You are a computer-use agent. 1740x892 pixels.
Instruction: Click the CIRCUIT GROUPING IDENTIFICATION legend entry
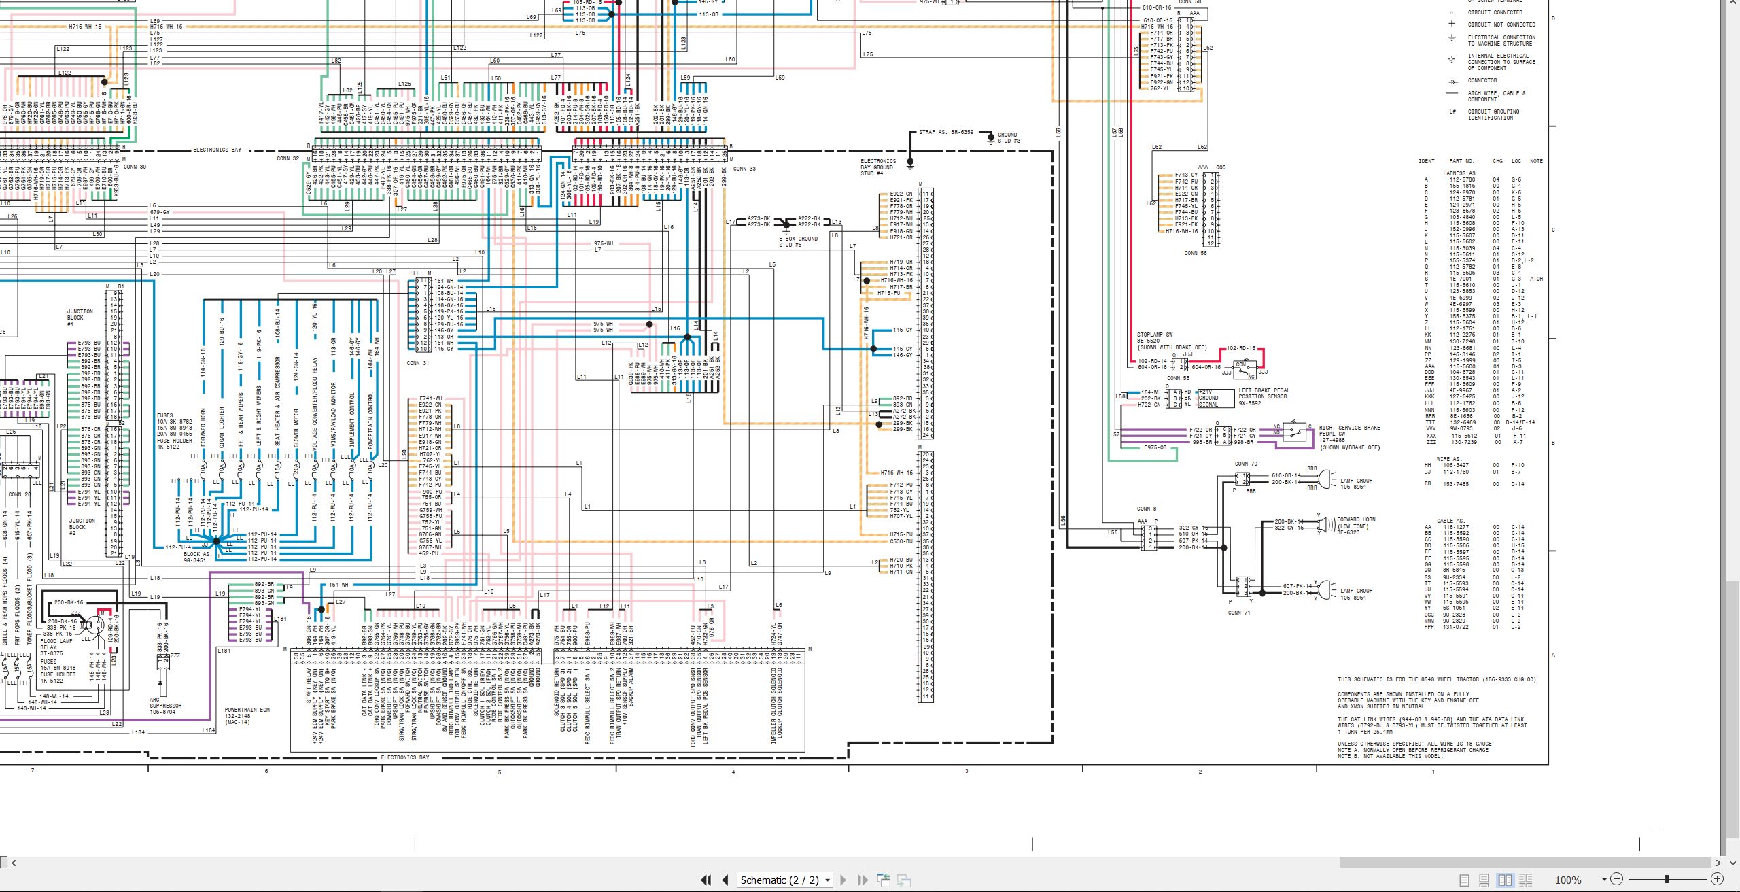coord(1493,114)
